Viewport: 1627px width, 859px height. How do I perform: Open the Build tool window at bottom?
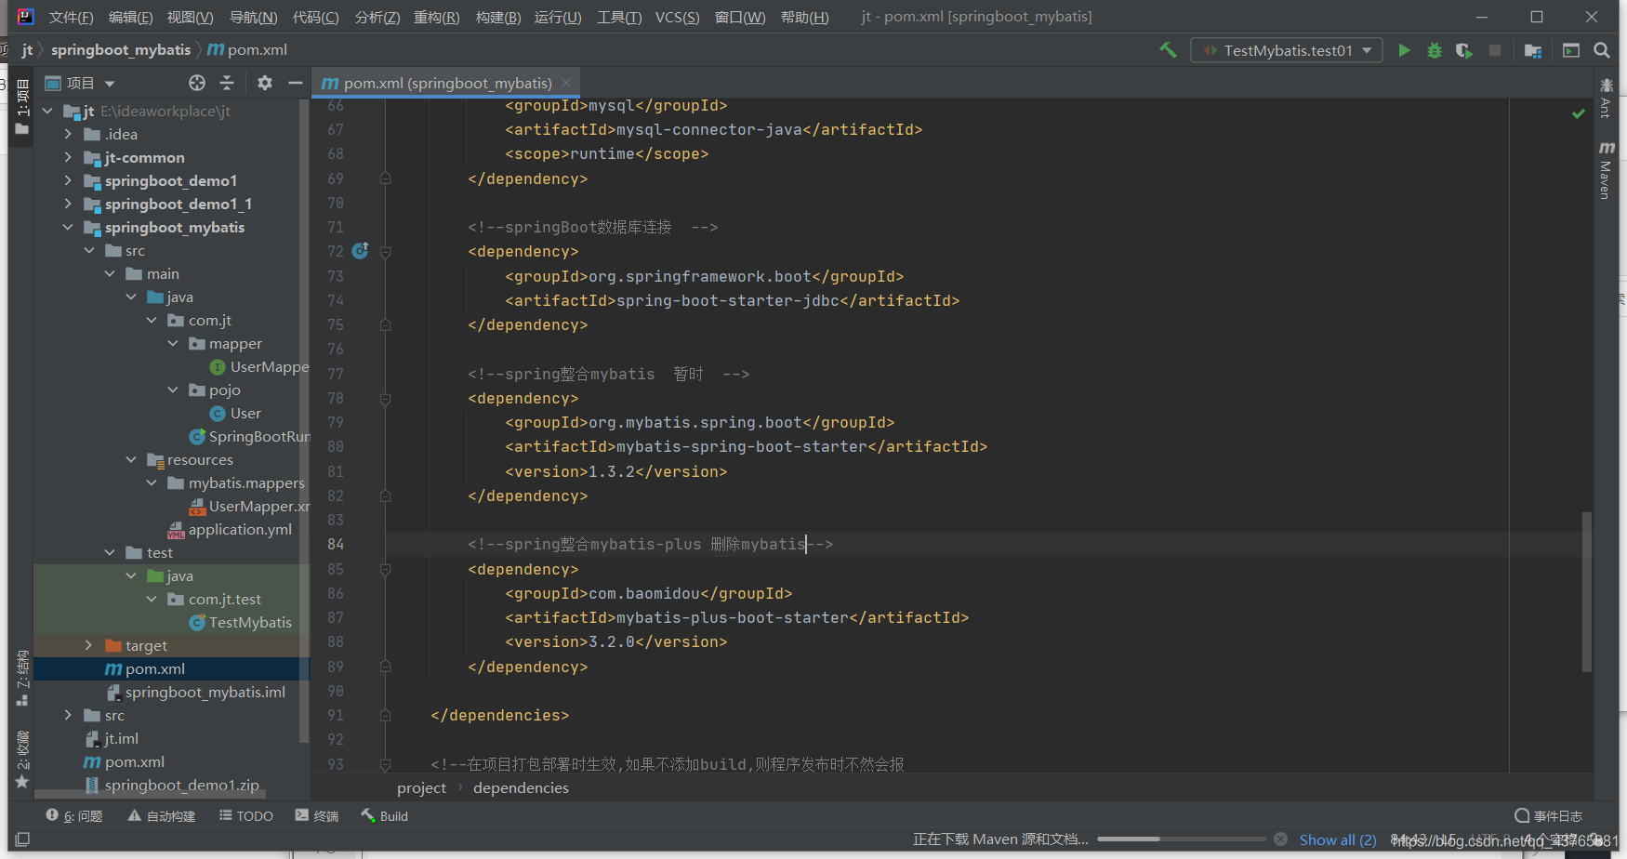point(385,816)
